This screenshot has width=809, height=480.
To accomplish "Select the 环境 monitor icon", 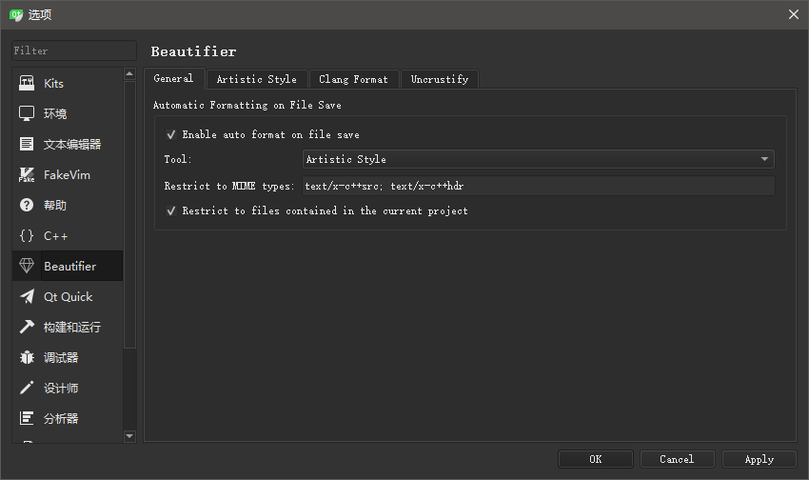I will pos(27,114).
